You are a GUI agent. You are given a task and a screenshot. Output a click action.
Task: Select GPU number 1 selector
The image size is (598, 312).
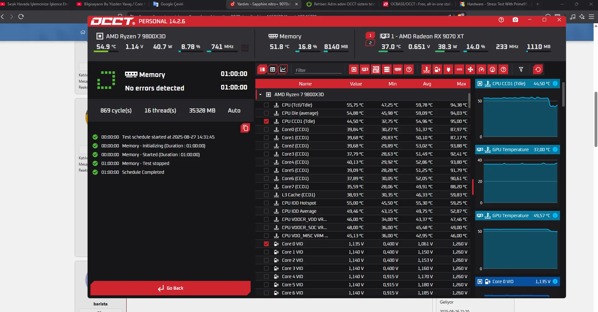pyautogui.click(x=370, y=35)
